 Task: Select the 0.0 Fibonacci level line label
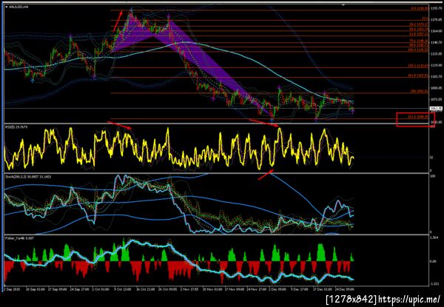419,8
